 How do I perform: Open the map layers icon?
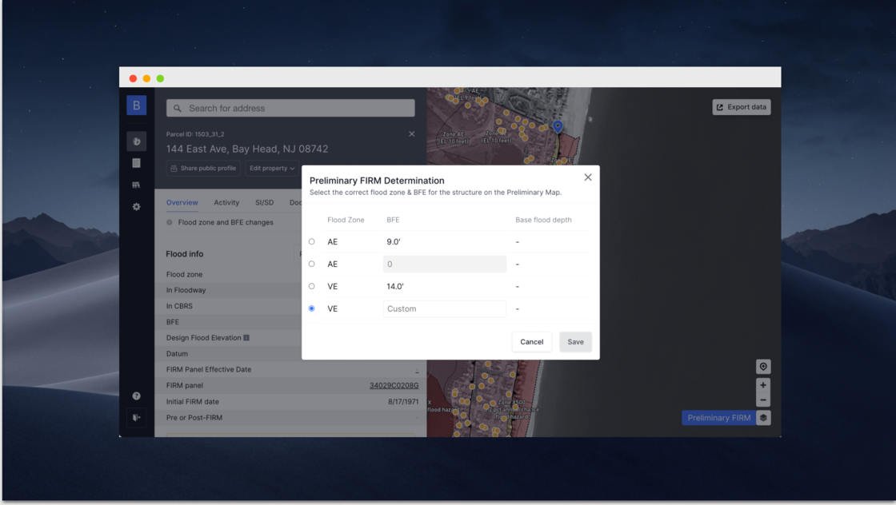(764, 418)
